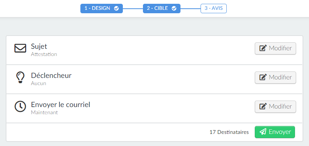Click the envelope icon beside Sujet
Screen dimensions: 309x146
coord(20,48)
